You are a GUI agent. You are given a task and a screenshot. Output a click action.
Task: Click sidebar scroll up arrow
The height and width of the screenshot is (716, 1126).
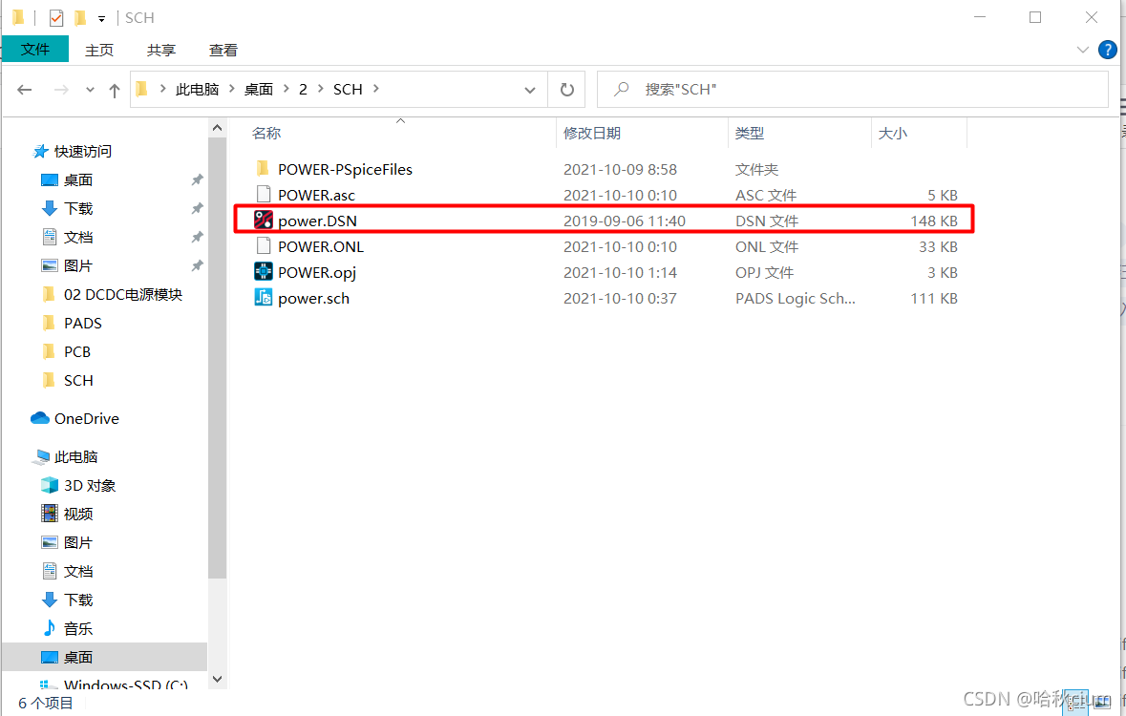217,128
